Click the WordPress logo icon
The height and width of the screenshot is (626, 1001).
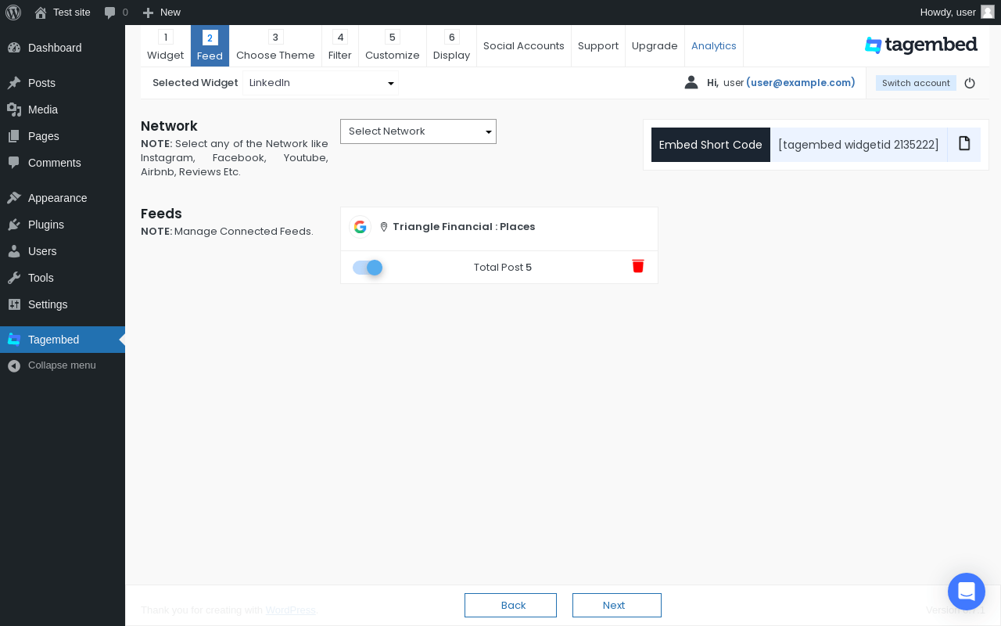[13, 13]
